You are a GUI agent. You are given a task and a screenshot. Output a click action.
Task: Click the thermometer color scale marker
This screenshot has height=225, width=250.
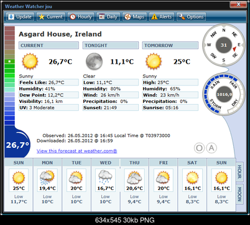9,62
